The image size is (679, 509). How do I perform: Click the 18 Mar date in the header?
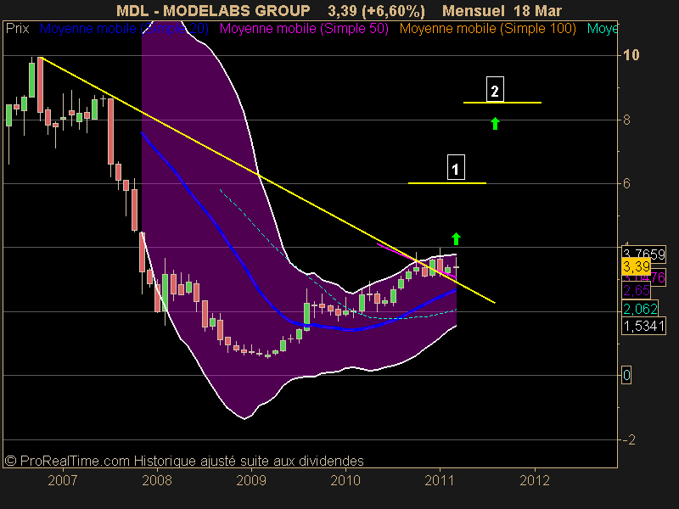click(538, 10)
